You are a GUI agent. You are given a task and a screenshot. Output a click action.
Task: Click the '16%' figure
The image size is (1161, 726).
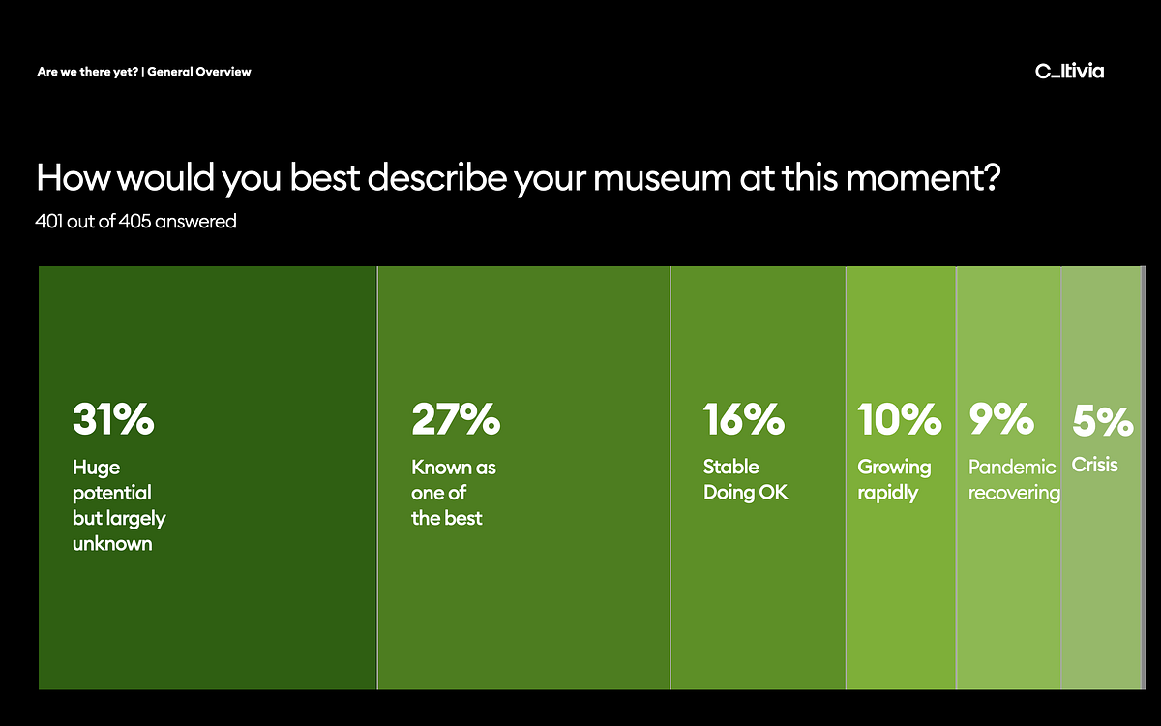(743, 420)
